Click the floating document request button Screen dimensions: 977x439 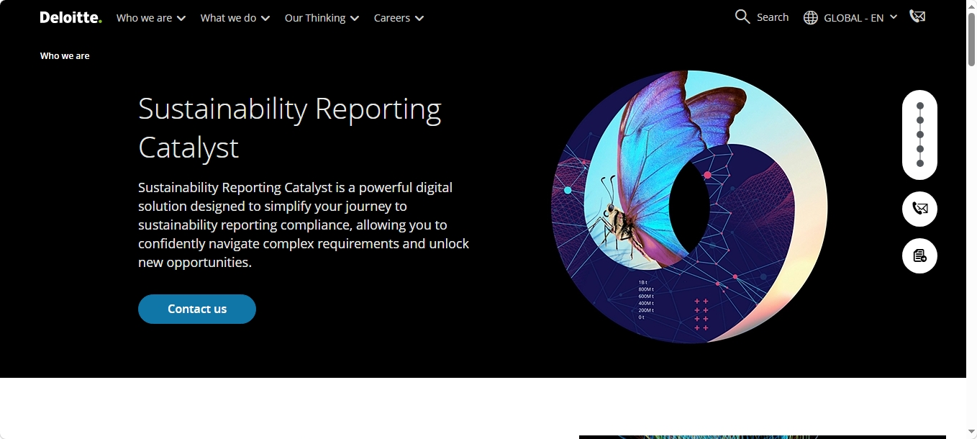(x=919, y=255)
